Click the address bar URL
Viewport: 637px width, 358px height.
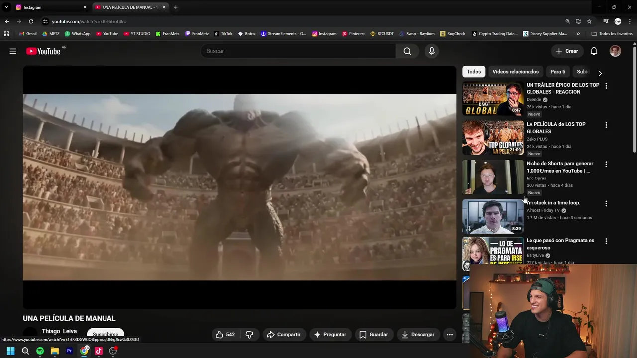coord(89,21)
